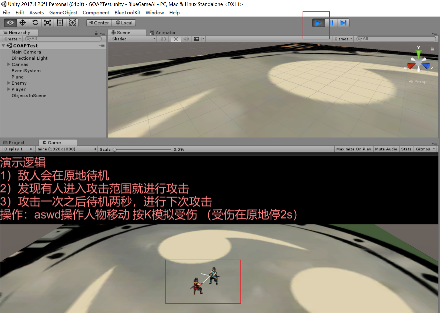The width and height of the screenshot is (440, 313).
Task: Toggle Mute Audio in Game view
Action: tap(386, 149)
